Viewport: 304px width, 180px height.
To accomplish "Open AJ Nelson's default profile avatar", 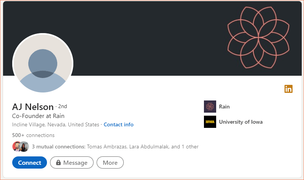I will click(x=43, y=63).
